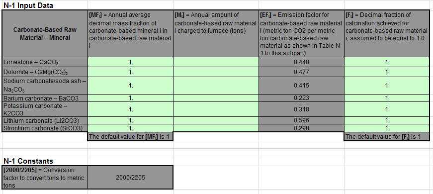Click the Potassium carbonate calcination fraction input cell
Screen dimensions: 433x194
[387, 109]
